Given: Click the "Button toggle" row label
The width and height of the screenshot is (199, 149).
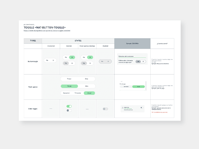Looking at the screenshot, I should 33,62.
